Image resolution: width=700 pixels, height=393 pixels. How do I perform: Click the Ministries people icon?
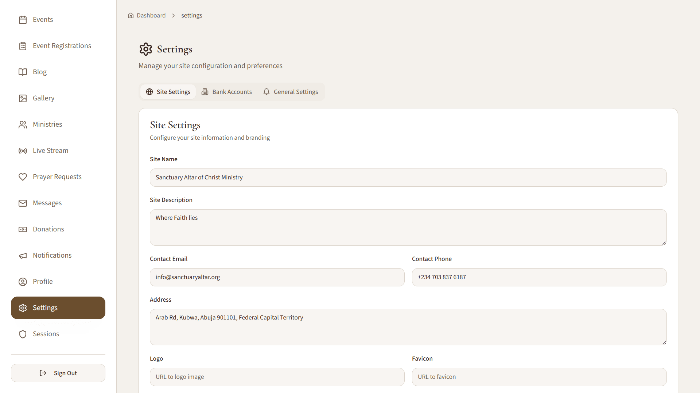(23, 124)
